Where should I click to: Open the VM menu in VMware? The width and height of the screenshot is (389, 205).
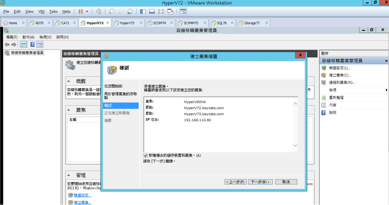(41, 11)
